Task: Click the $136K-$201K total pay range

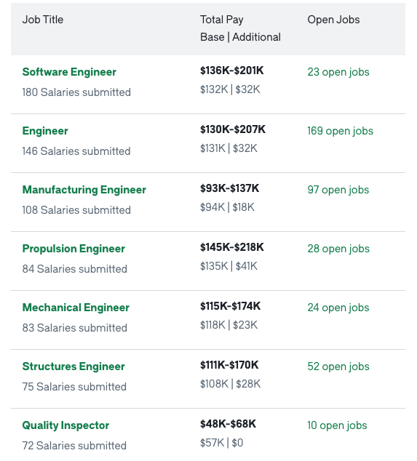Action: [x=232, y=71]
